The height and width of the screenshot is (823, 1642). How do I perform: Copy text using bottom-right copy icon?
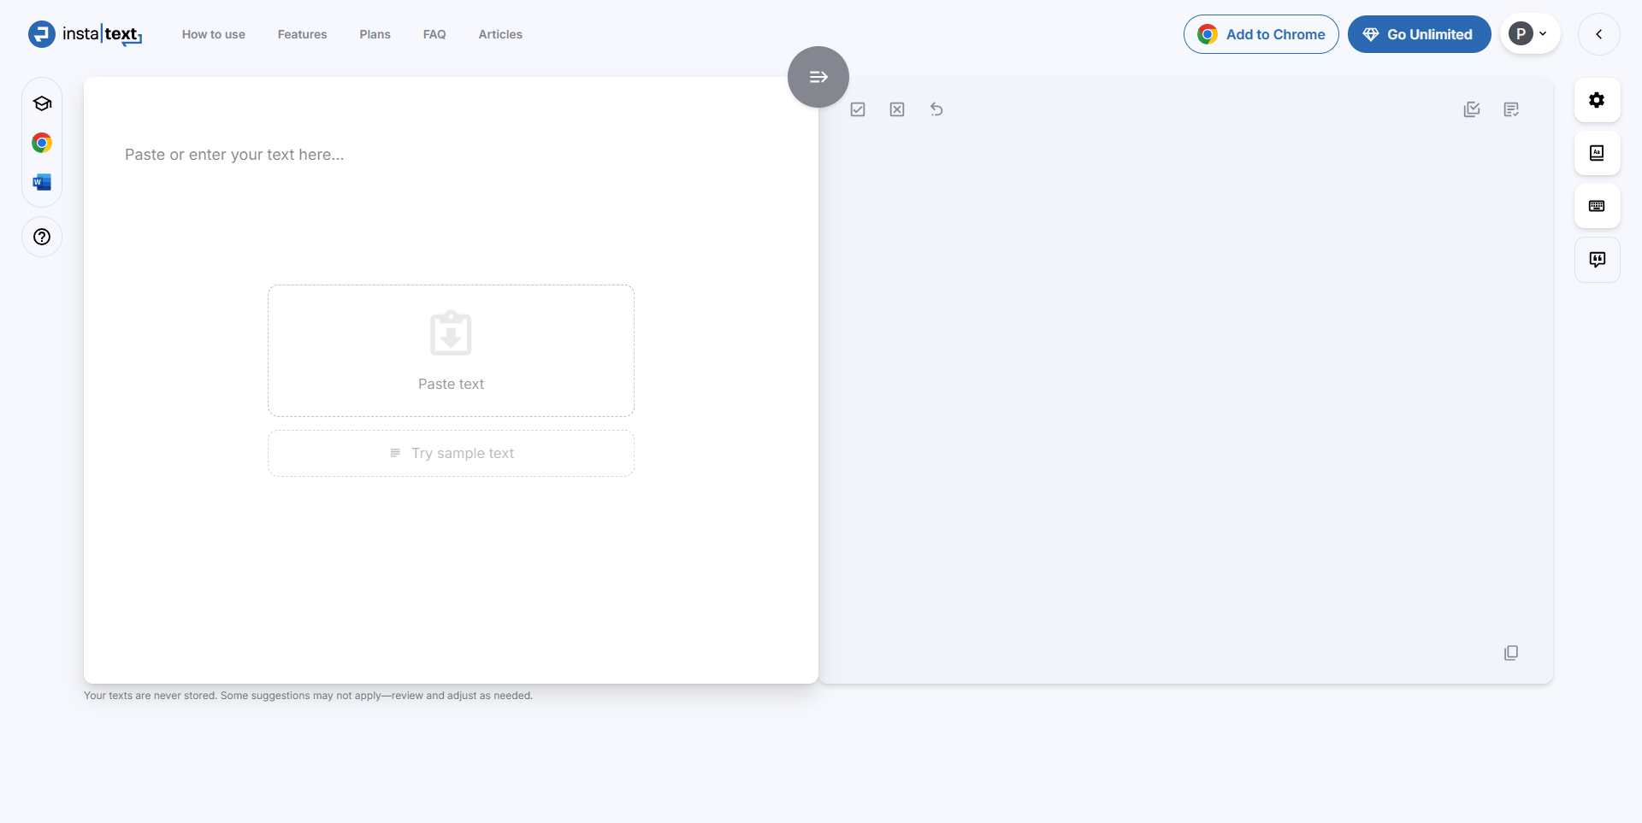tap(1511, 653)
